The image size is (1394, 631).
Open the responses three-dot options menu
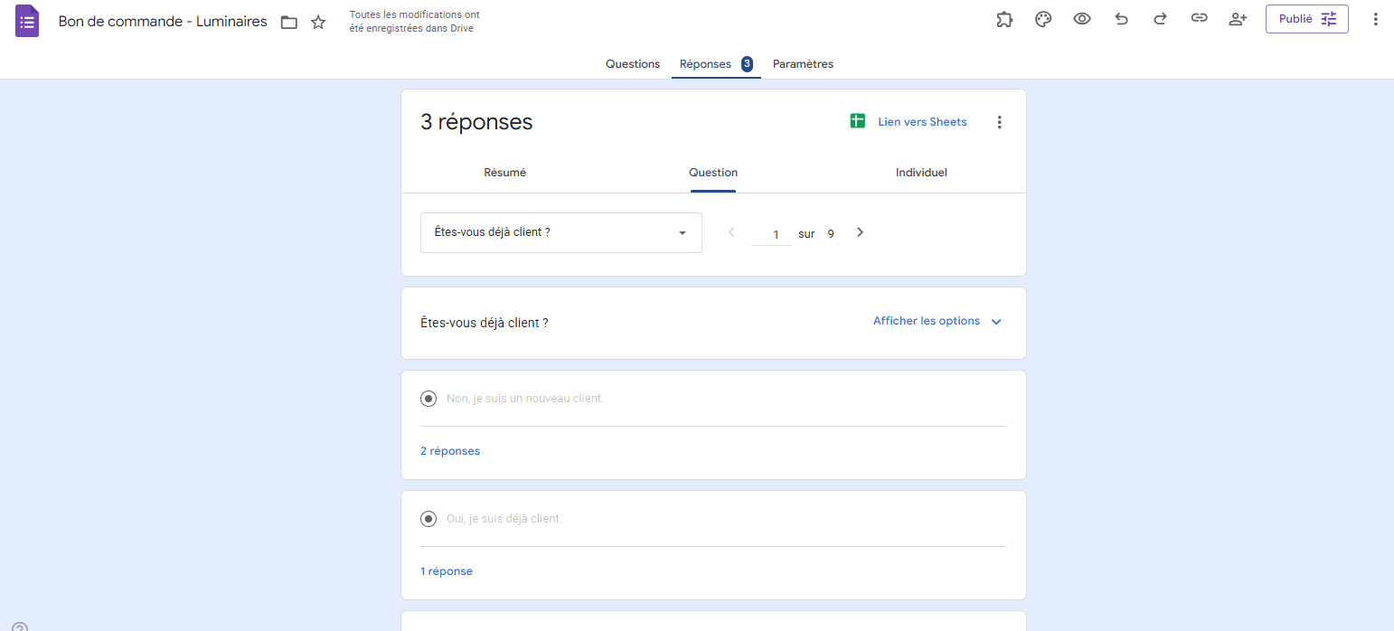click(1000, 121)
